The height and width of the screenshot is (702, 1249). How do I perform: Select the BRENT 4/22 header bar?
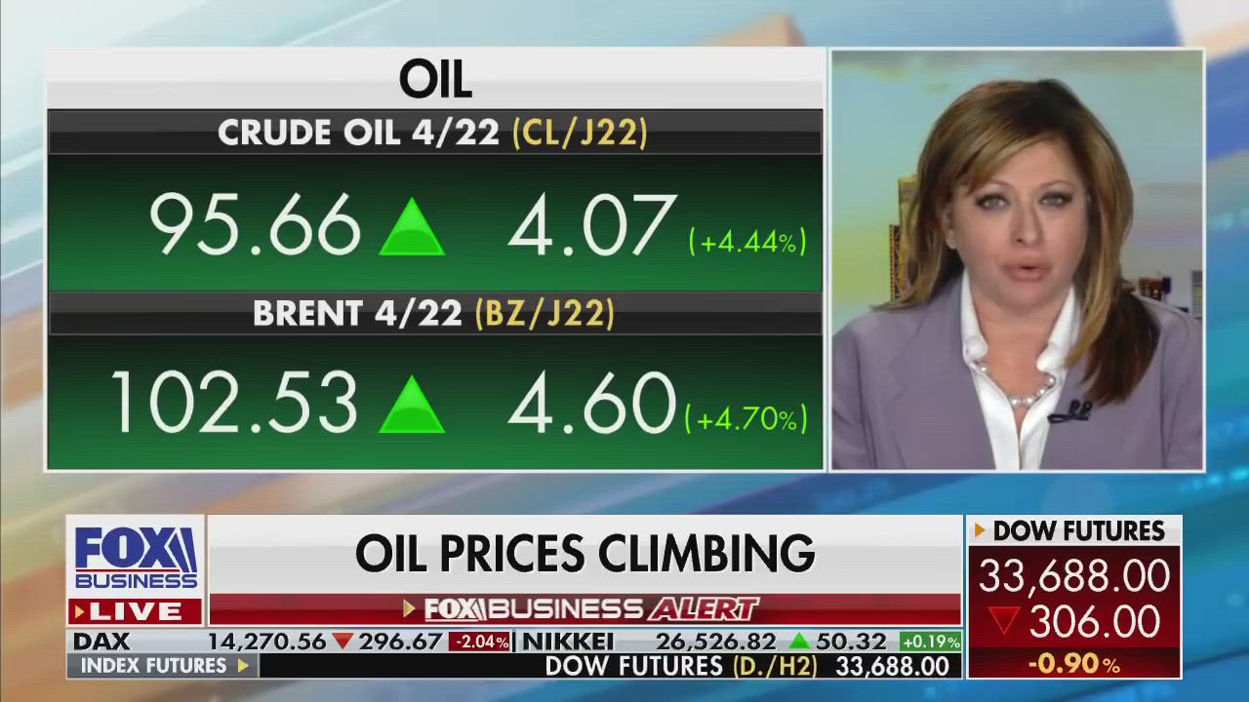click(x=434, y=313)
